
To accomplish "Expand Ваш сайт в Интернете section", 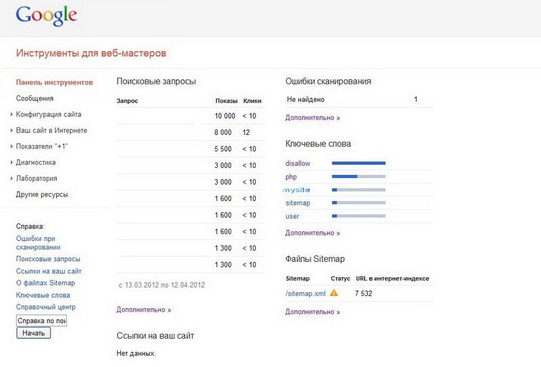I will 51,130.
